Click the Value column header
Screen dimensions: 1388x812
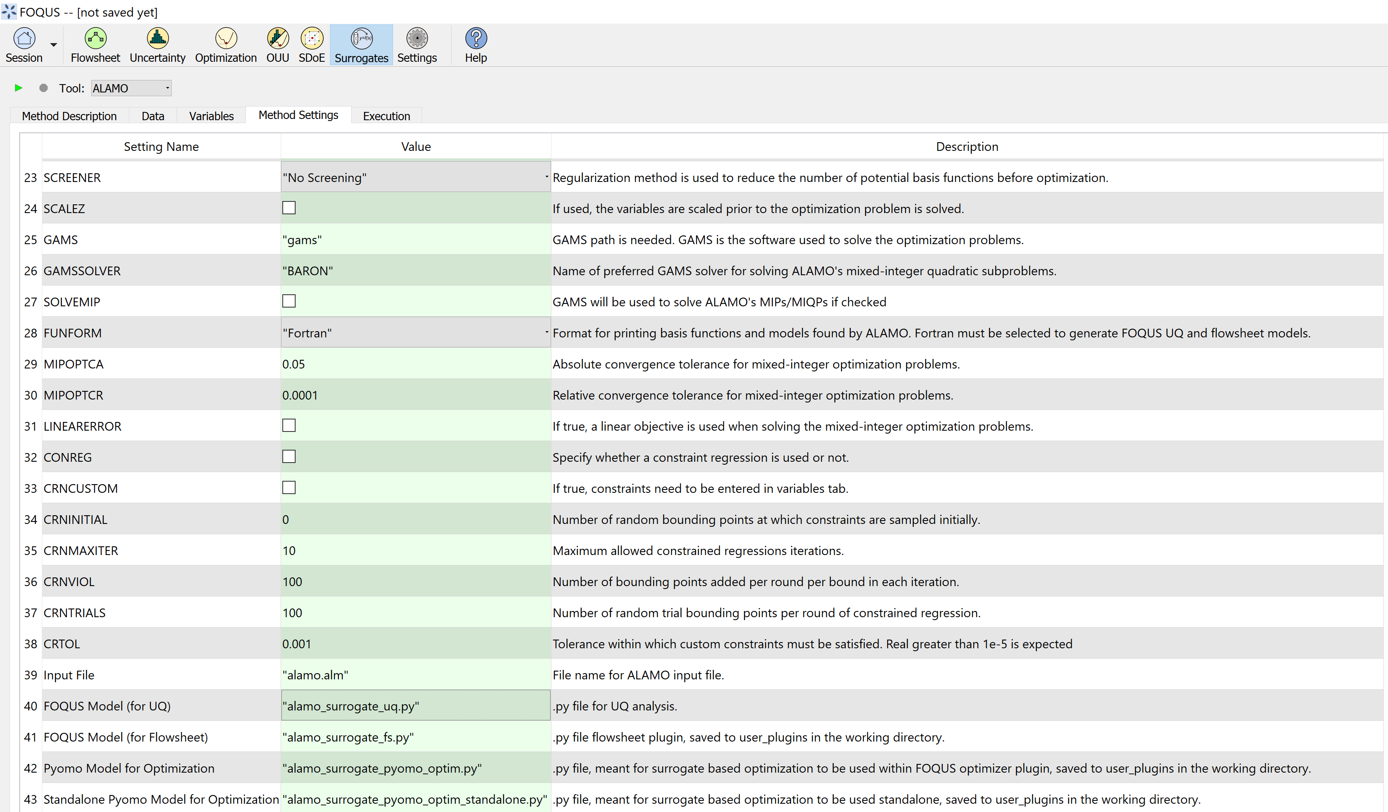coord(416,146)
